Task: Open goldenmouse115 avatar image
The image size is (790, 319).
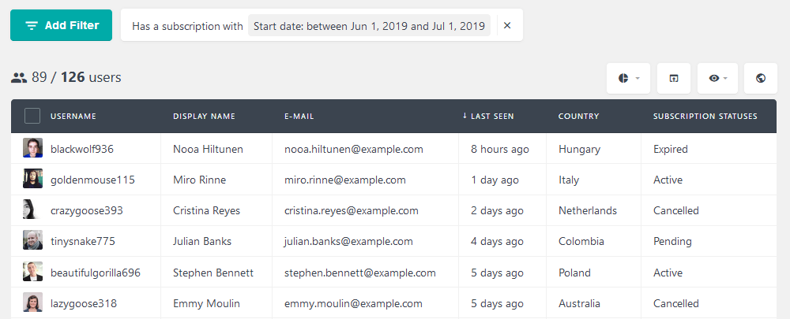Action: click(32, 179)
